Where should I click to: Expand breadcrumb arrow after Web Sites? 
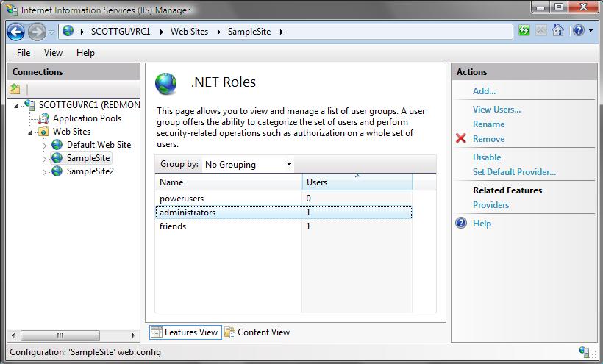point(219,32)
